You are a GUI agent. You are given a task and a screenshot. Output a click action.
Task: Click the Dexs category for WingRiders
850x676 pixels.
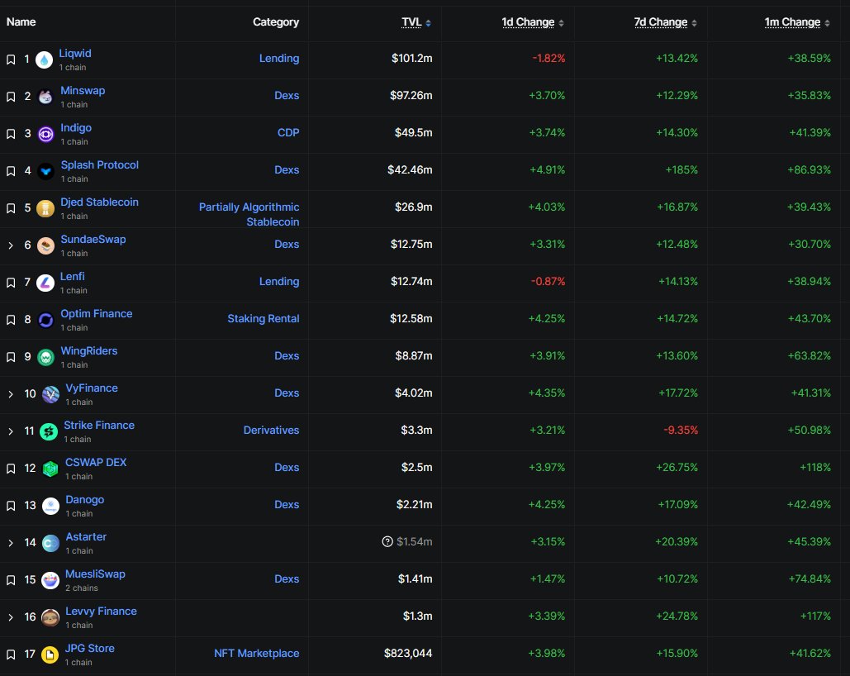coord(287,356)
